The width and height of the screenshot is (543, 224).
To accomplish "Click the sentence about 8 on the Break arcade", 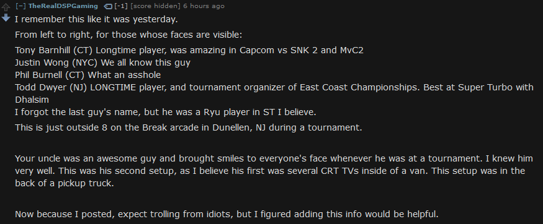I will coord(189,127).
